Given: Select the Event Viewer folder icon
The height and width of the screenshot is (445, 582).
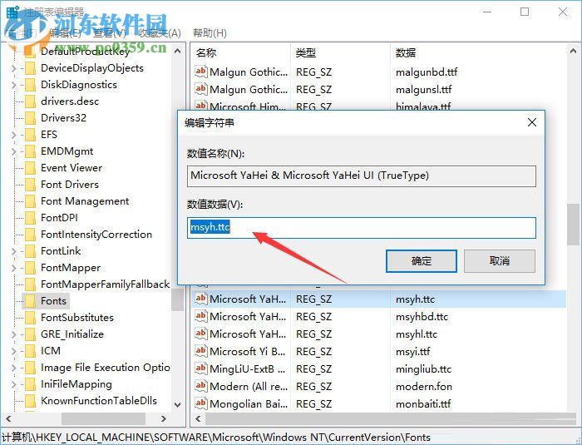Looking at the screenshot, I should pyautogui.click(x=30, y=168).
